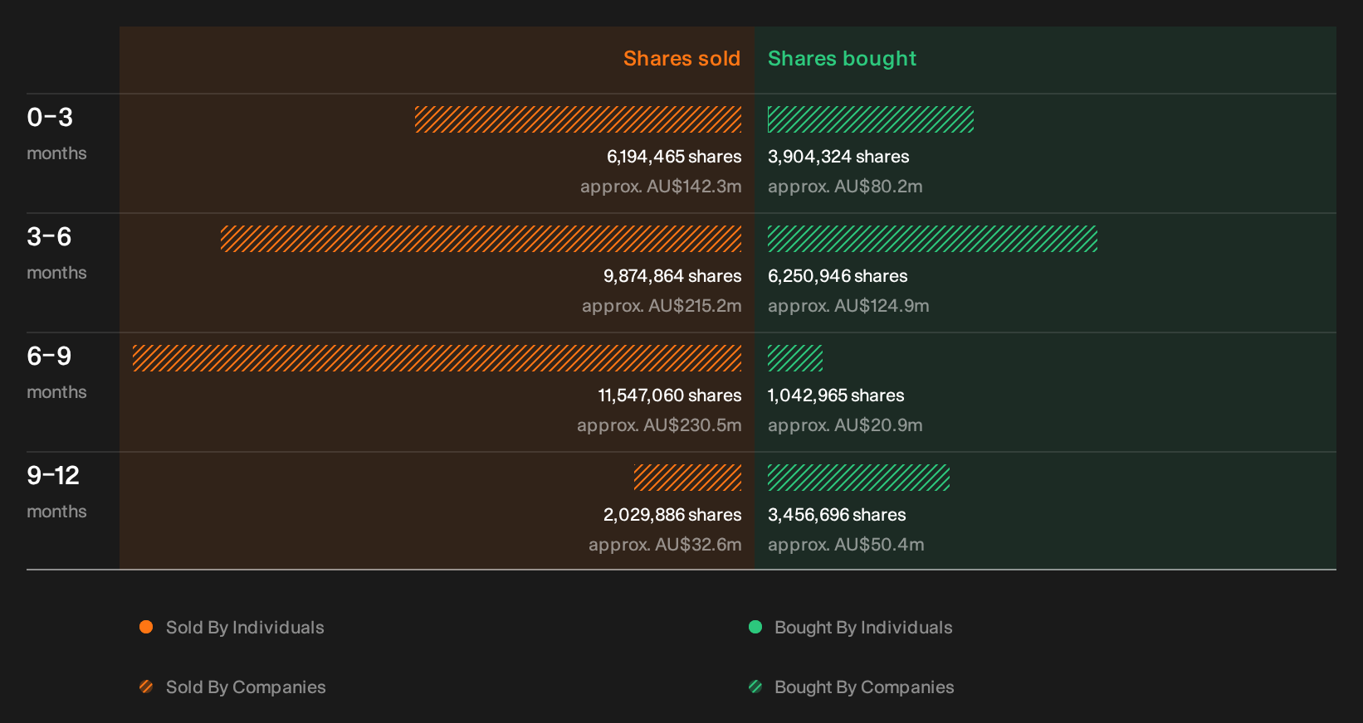Screen dimensions: 1363x723
Task: Toggle the Sold By Individuals legend label
Action: (x=245, y=628)
